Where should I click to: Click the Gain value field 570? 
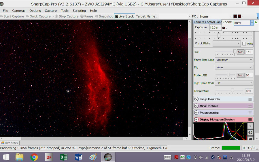[x=249, y=52]
